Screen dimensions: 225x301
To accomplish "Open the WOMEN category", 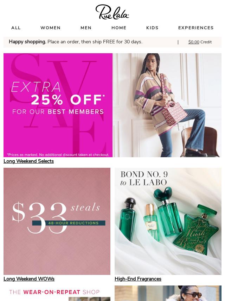I will click(51, 28).
